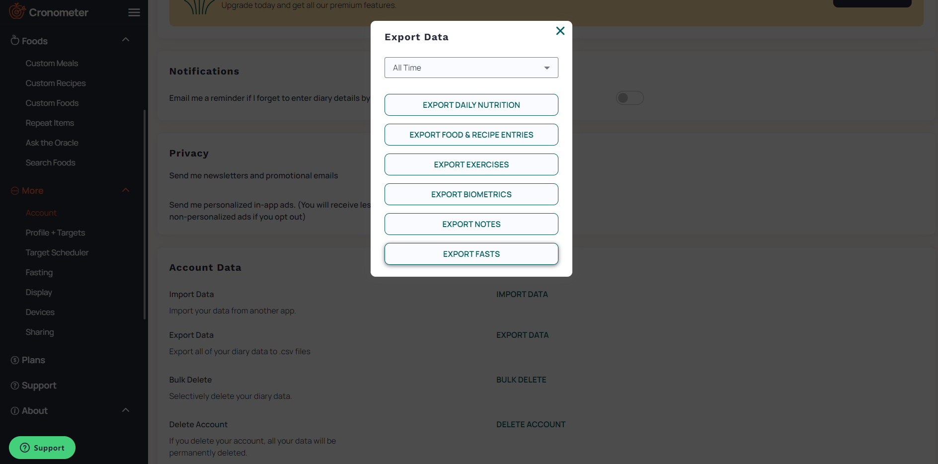938x464 pixels.
Task: Toggle the email diary reminder switch
Action: point(629,98)
